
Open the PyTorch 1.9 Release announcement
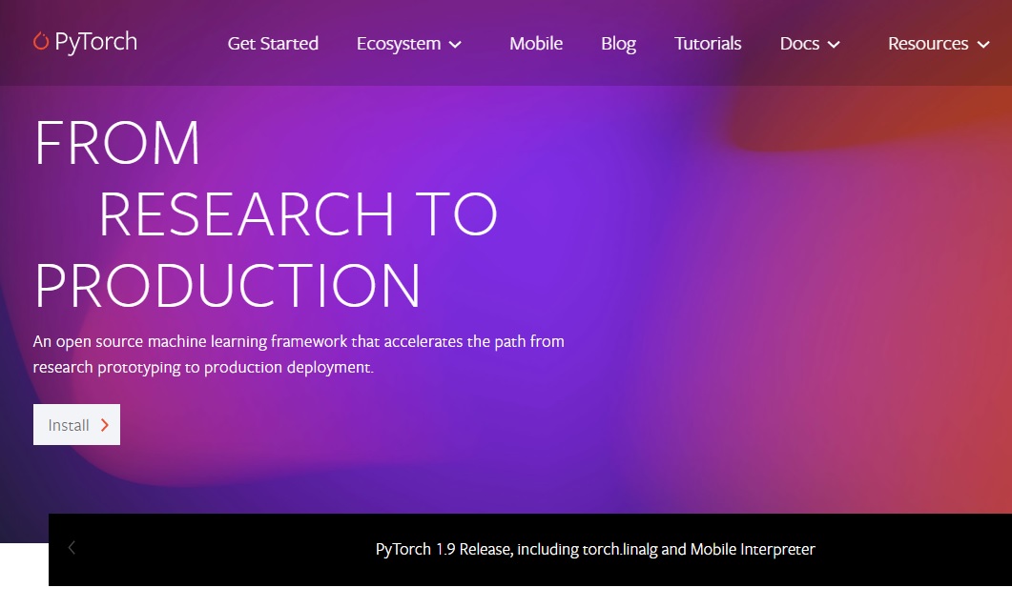[595, 549]
